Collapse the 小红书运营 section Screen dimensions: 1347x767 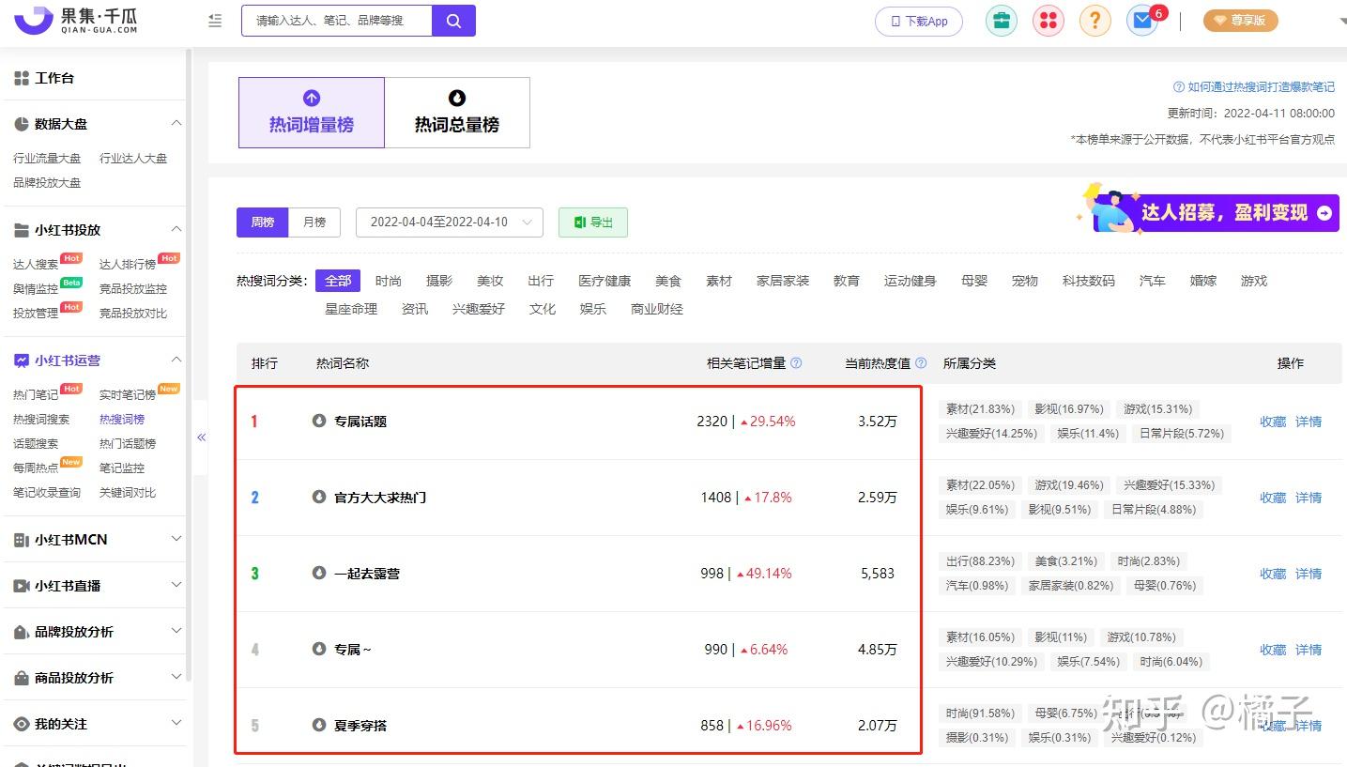coord(176,360)
